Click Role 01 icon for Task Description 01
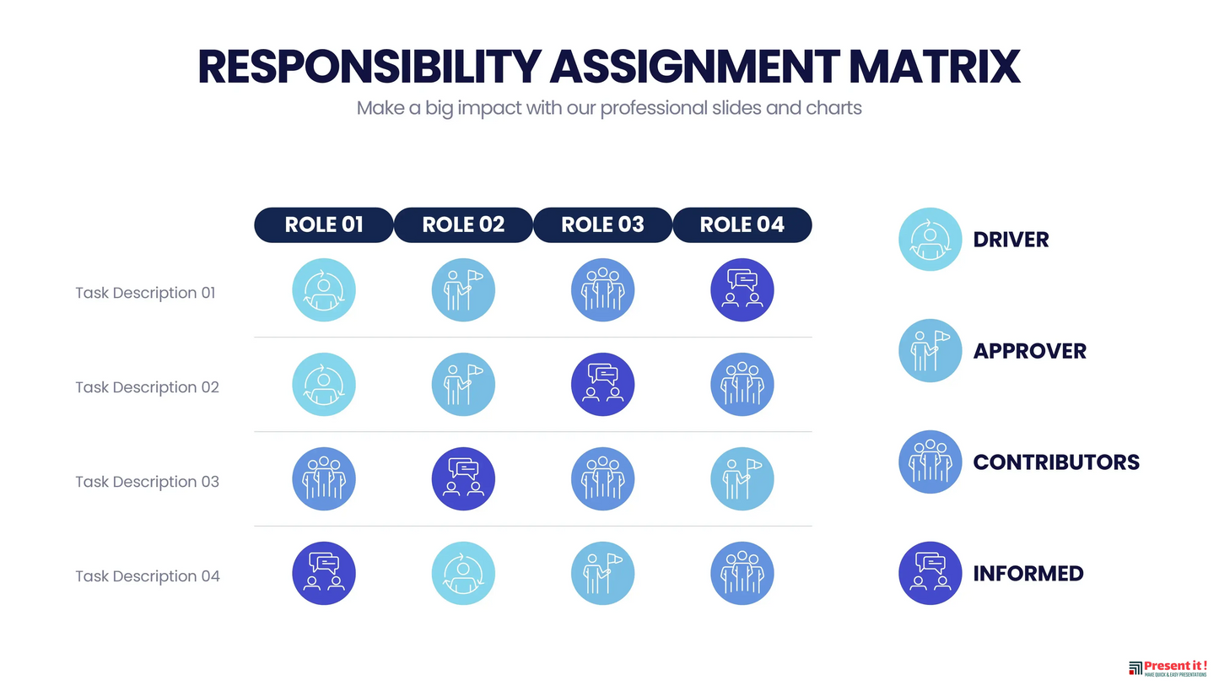The width and height of the screenshot is (1219, 686). coord(324,290)
